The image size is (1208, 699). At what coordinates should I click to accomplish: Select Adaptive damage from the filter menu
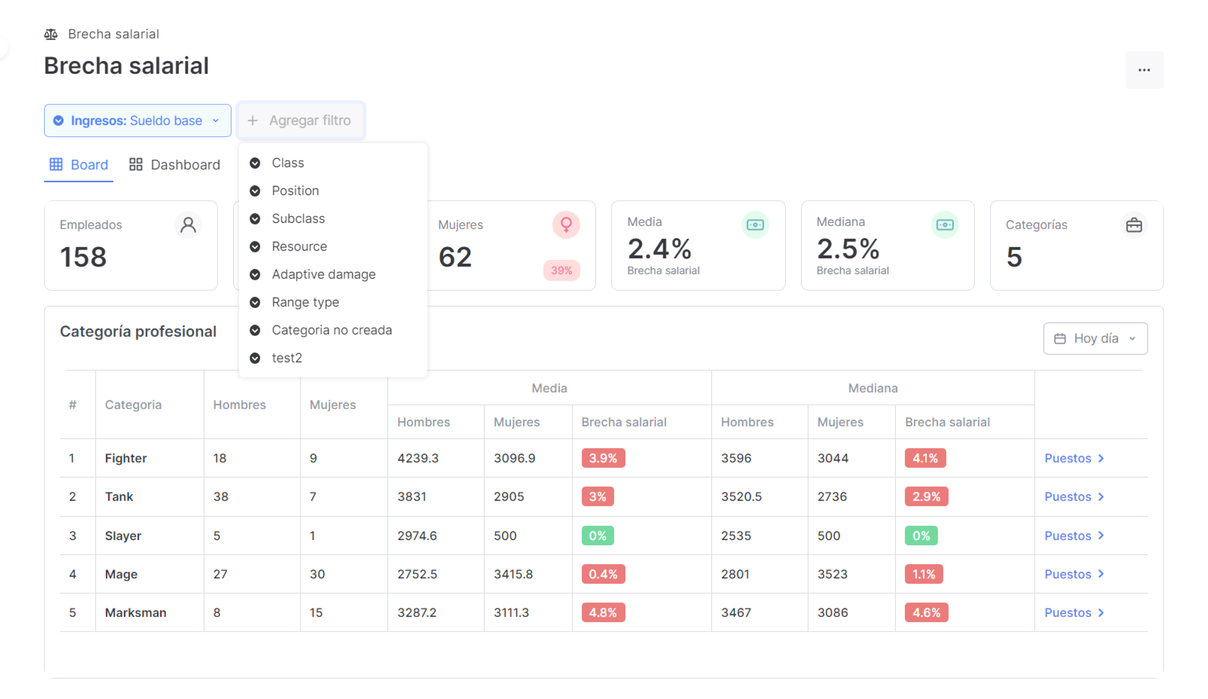(x=323, y=274)
